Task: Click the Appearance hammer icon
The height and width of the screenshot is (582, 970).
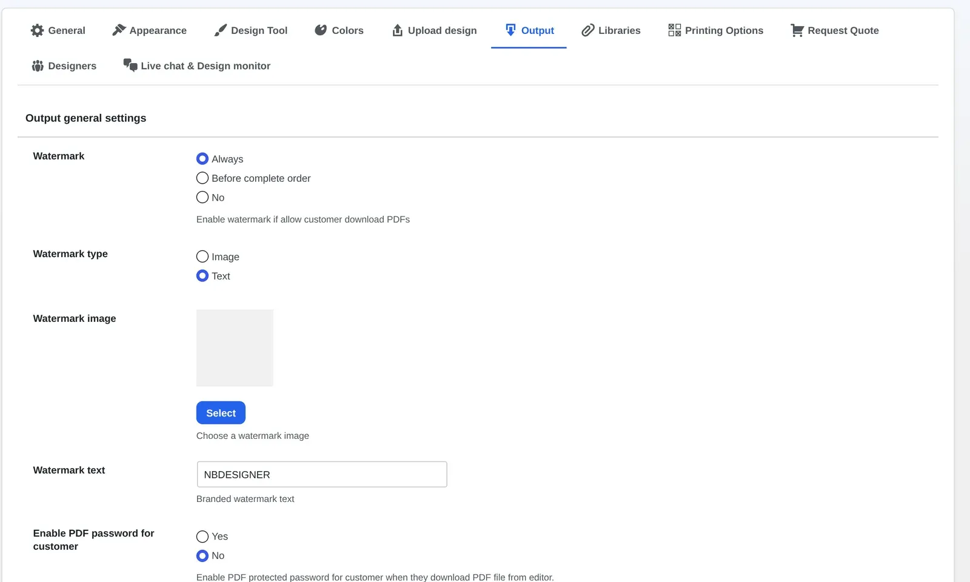Action: pyautogui.click(x=119, y=30)
